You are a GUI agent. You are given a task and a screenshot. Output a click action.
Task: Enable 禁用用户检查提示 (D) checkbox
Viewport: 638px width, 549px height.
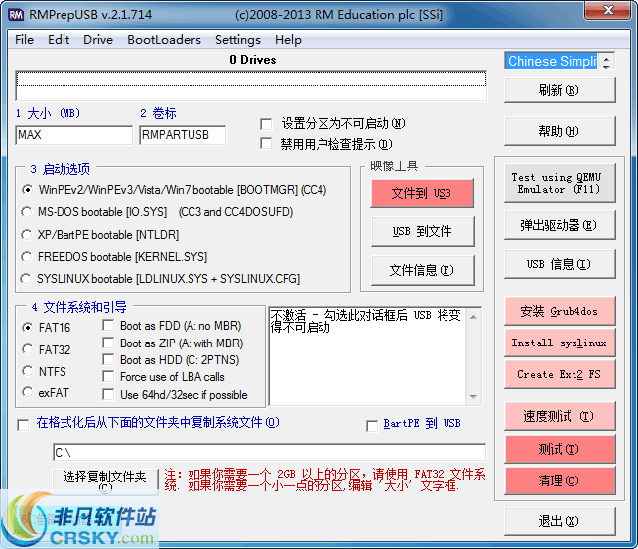[266, 144]
